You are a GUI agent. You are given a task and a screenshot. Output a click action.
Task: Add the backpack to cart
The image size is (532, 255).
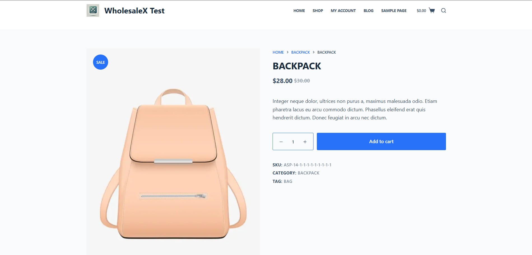(381, 141)
